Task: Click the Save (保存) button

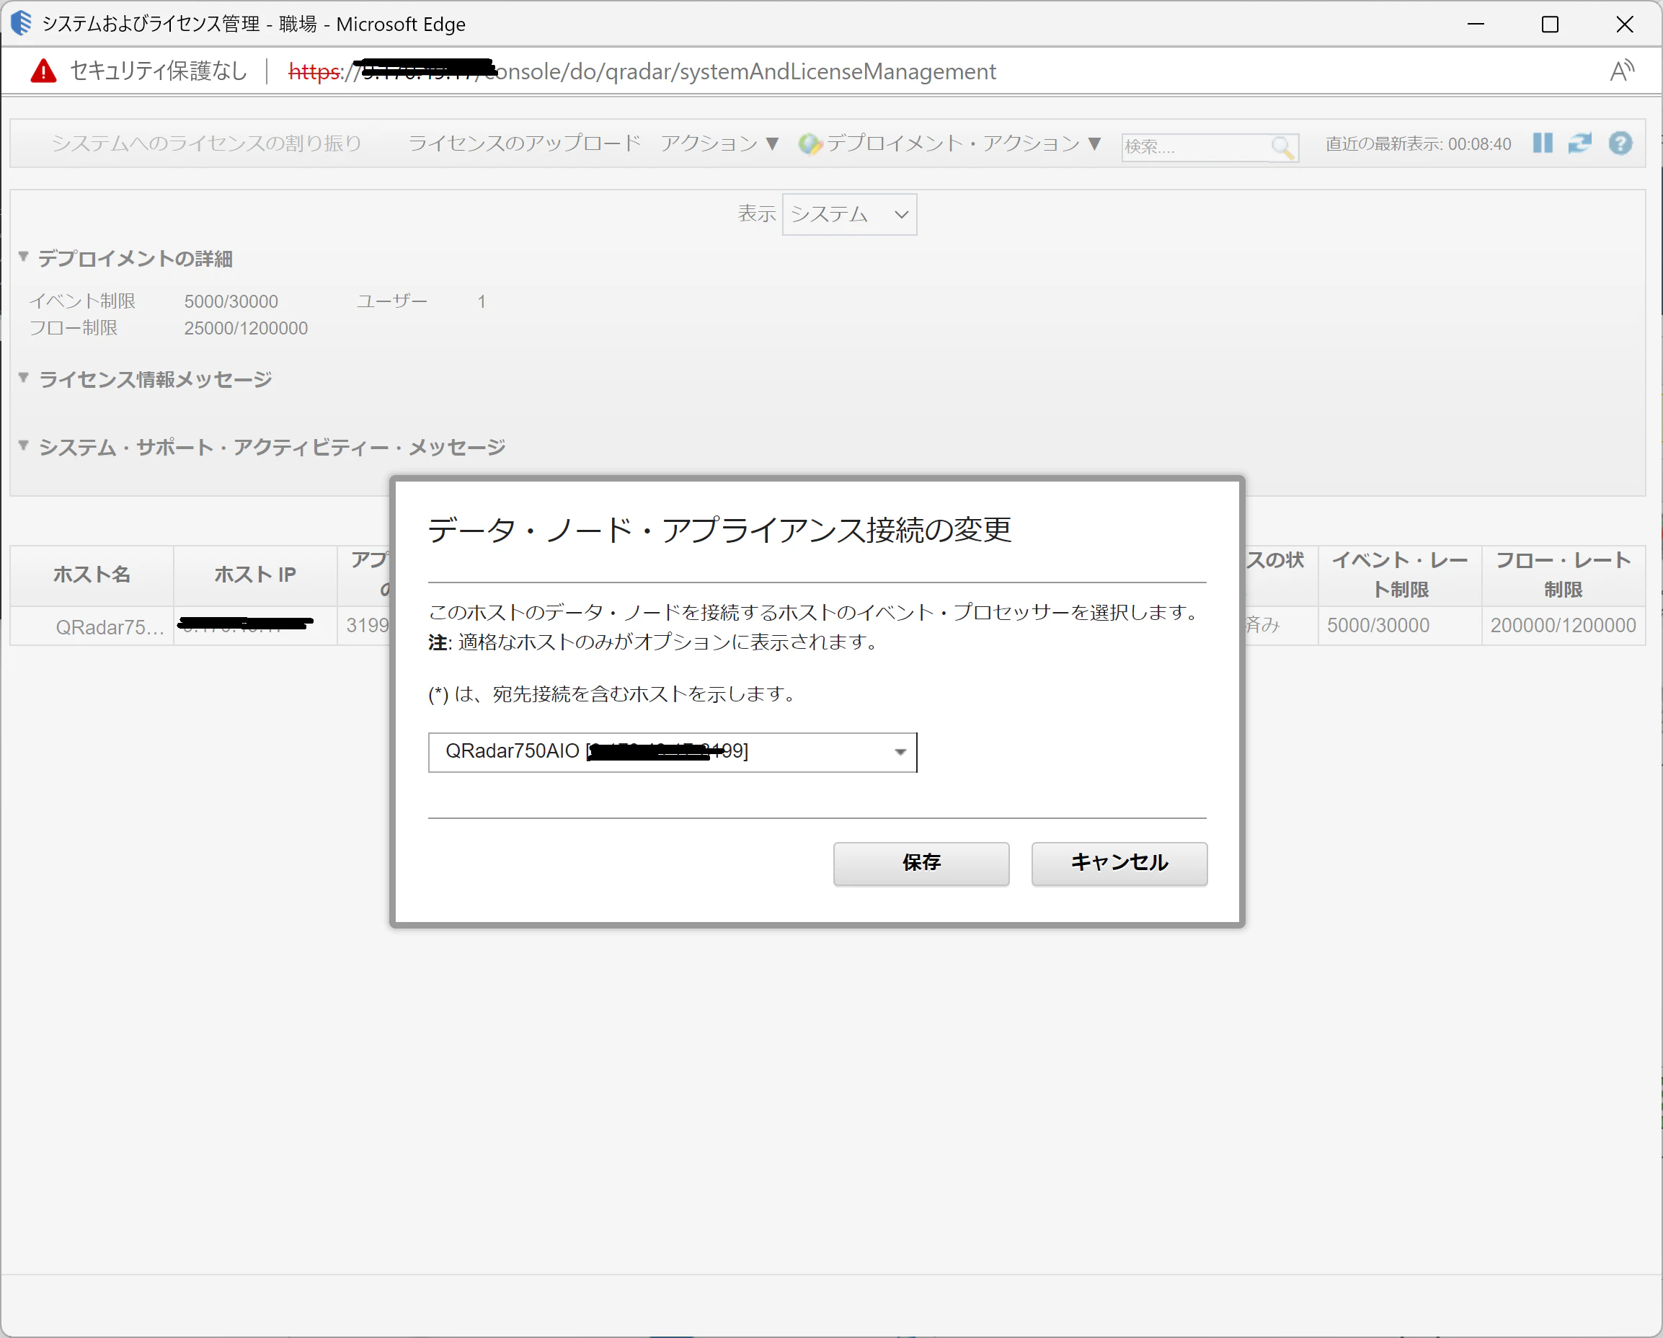Action: (921, 863)
